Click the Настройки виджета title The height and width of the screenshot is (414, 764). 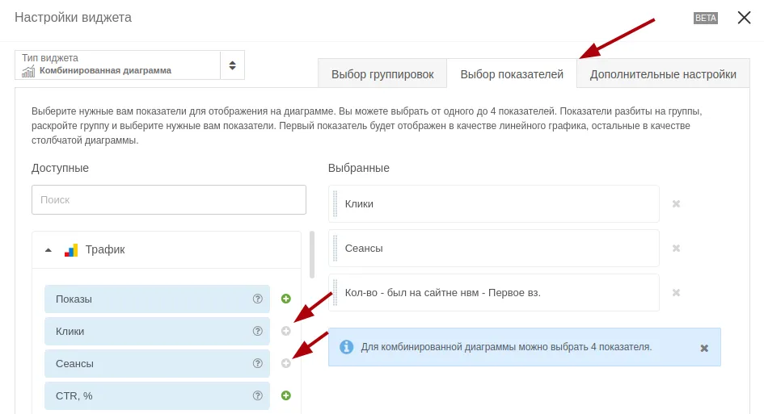73,18
